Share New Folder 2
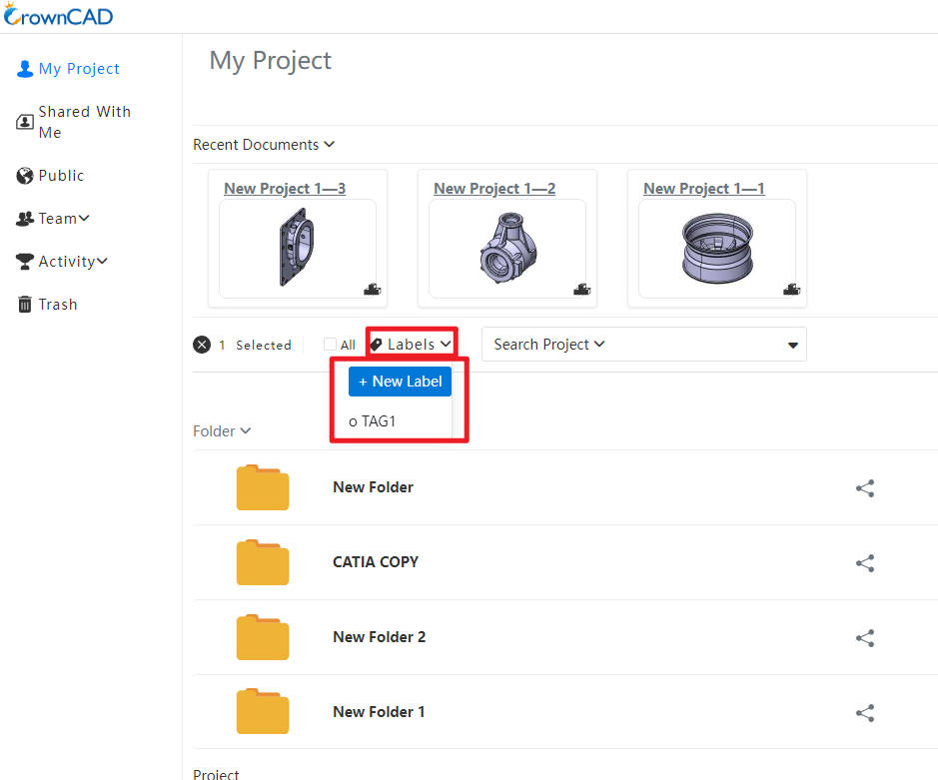938x780 pixels. [865, 638]
